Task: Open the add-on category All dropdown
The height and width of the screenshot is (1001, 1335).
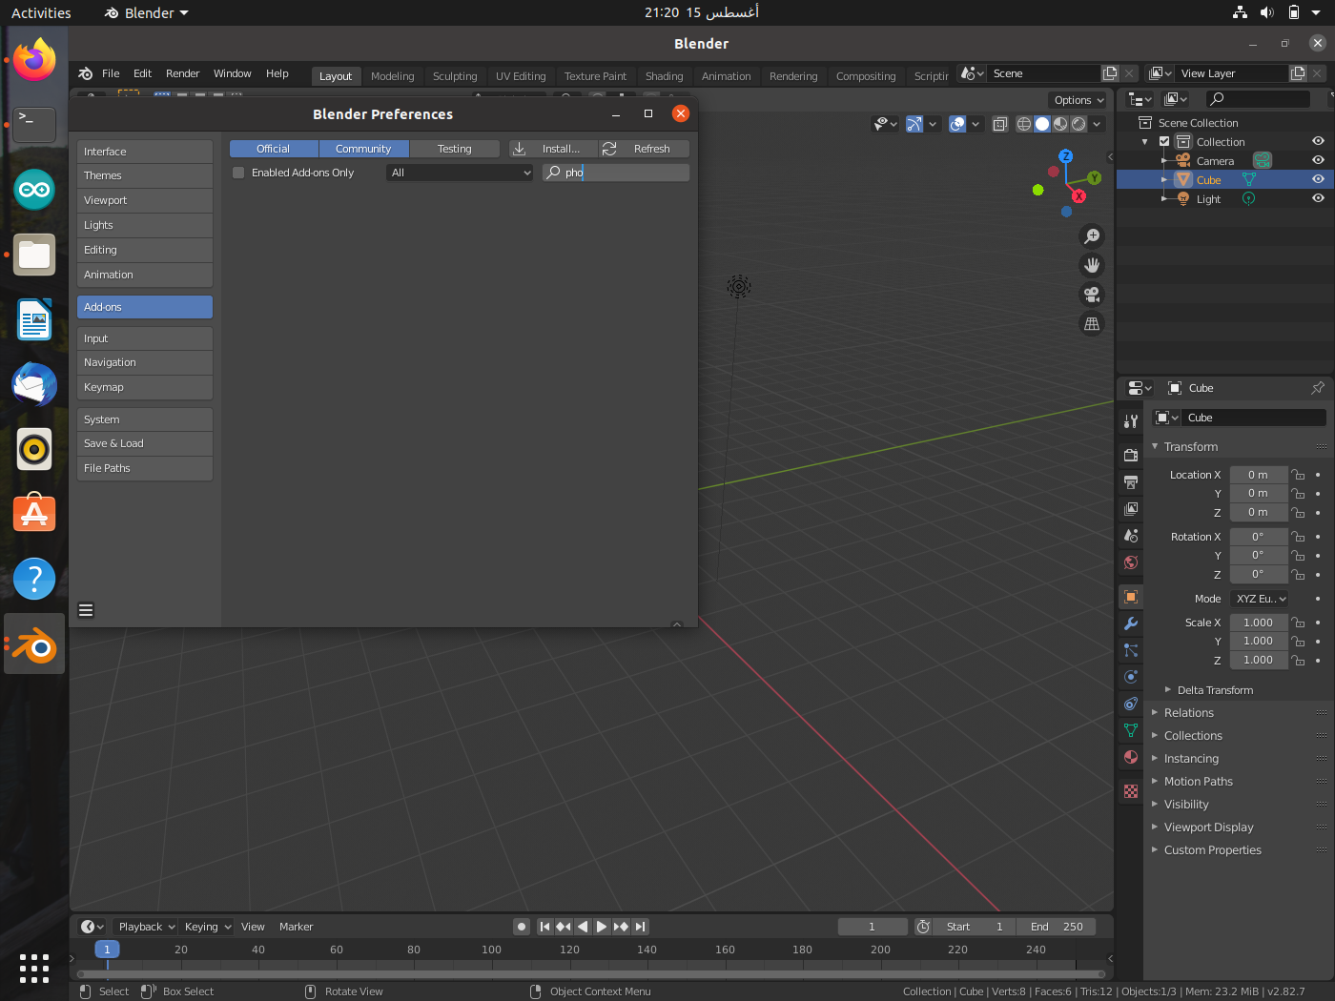Action: point(460,173)
